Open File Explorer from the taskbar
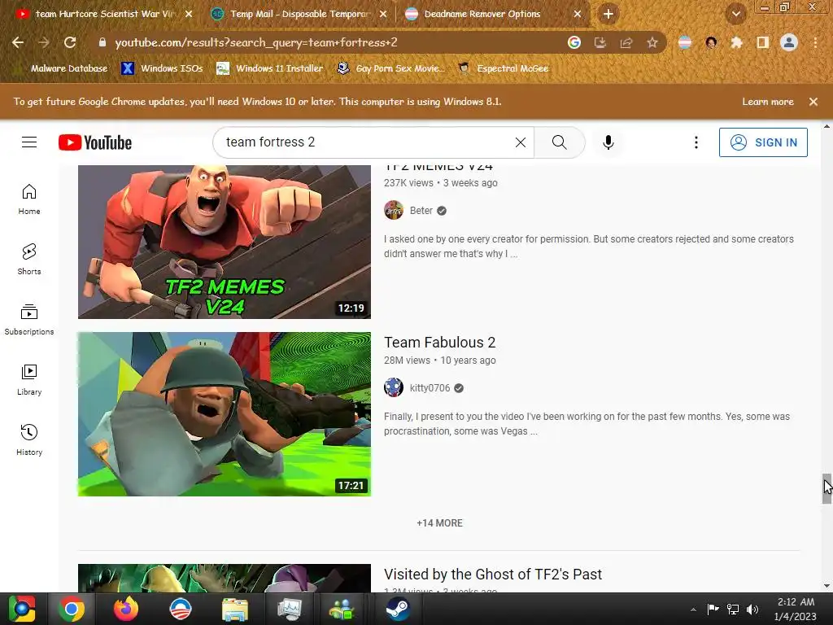This screenshot has height=625, width=833. pos(235,609)
